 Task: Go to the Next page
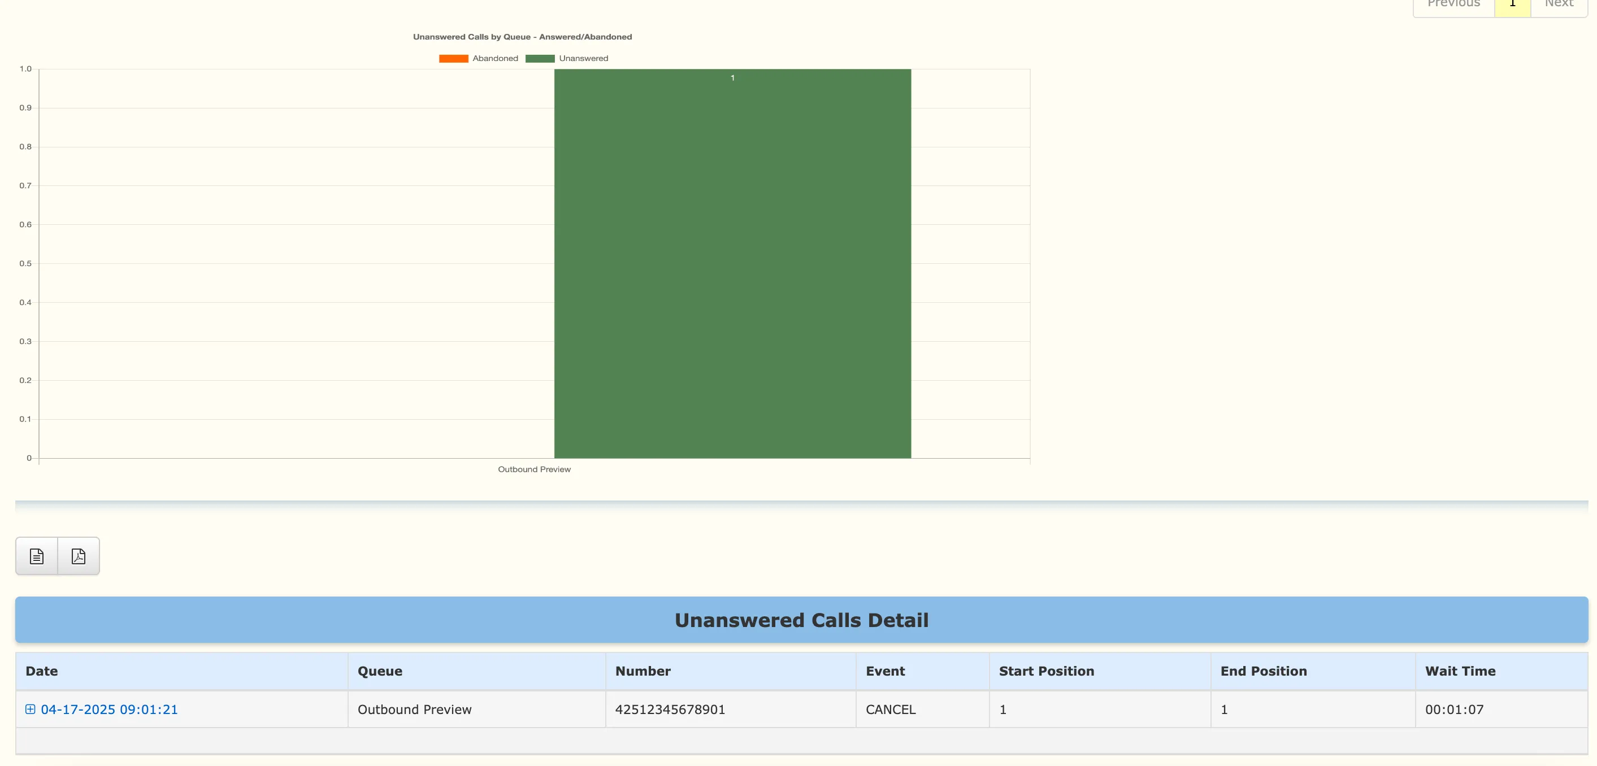point(1559,4)
